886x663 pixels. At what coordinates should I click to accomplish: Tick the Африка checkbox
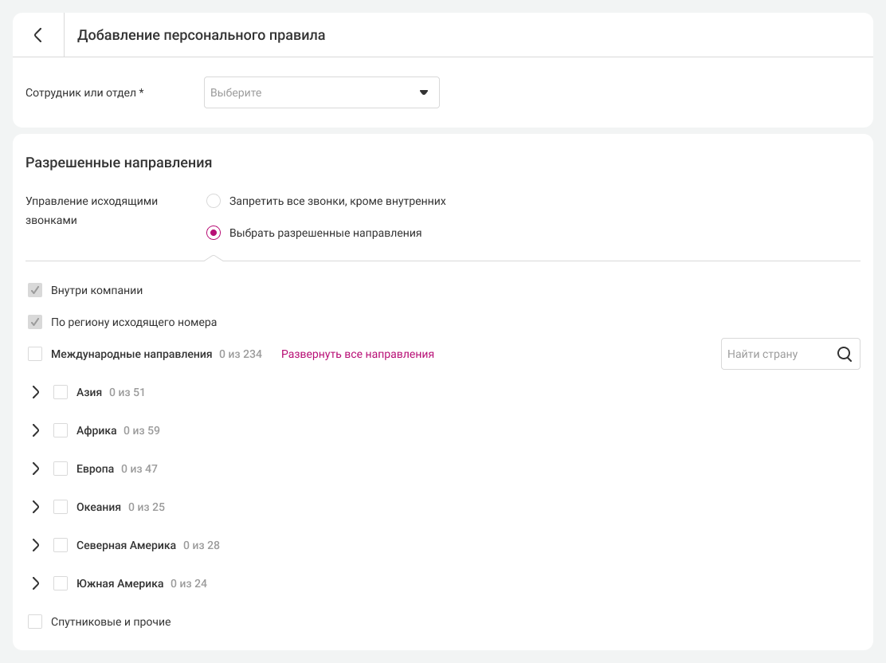pyautogui.click(x=61, y=430)
